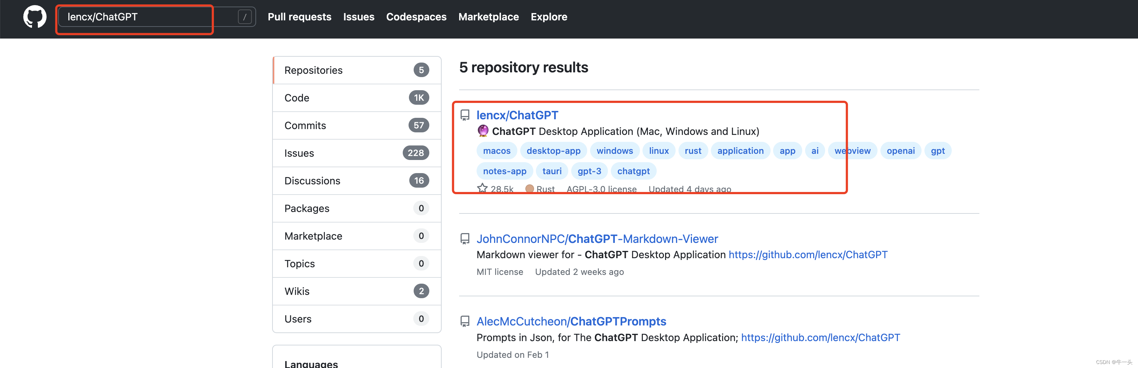Click the Languages section heading
Image resolution: width=1138 pixels, height=368 pixels.
[x=311, y=364]
